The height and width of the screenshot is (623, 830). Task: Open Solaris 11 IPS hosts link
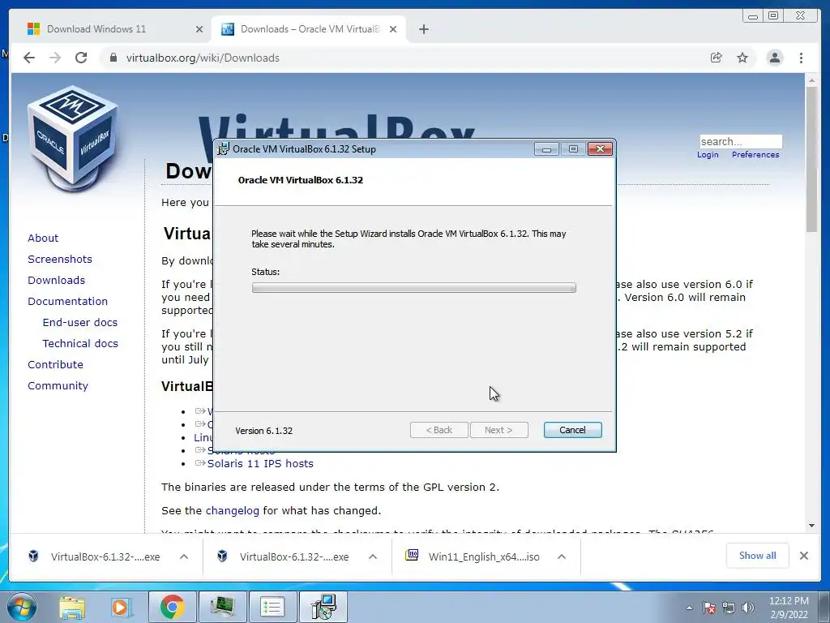pyautogui.click(x=260, y=463)
